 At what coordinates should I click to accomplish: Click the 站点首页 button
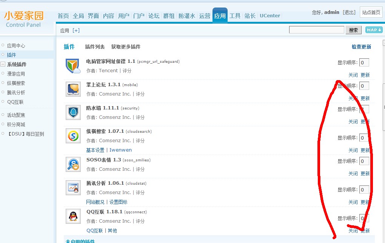[x=371, y=12]
